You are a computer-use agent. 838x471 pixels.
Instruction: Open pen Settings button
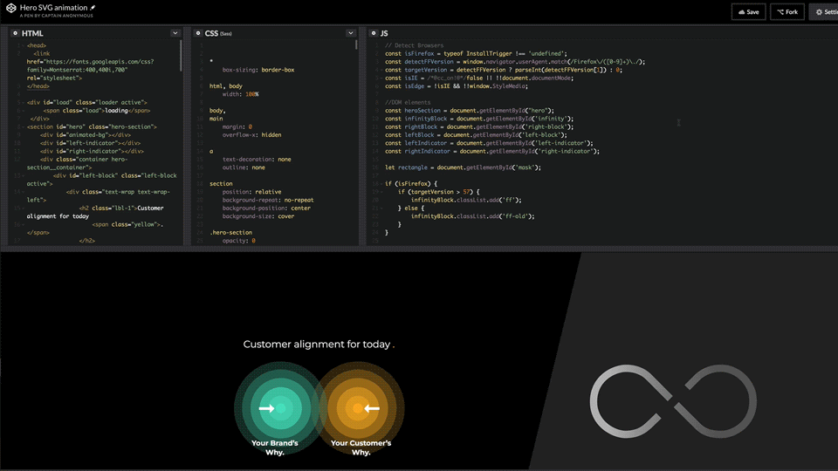pyautogui.click(x=825, y=11)
